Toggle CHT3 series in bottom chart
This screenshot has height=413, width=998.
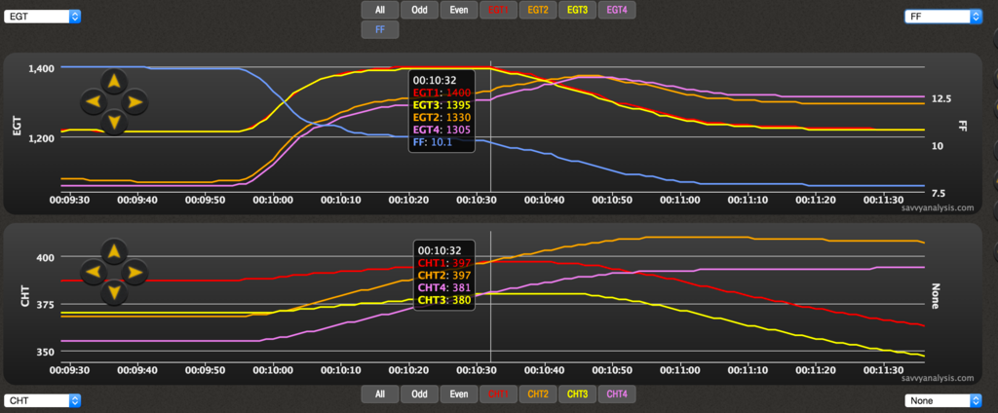pos(578,394)
